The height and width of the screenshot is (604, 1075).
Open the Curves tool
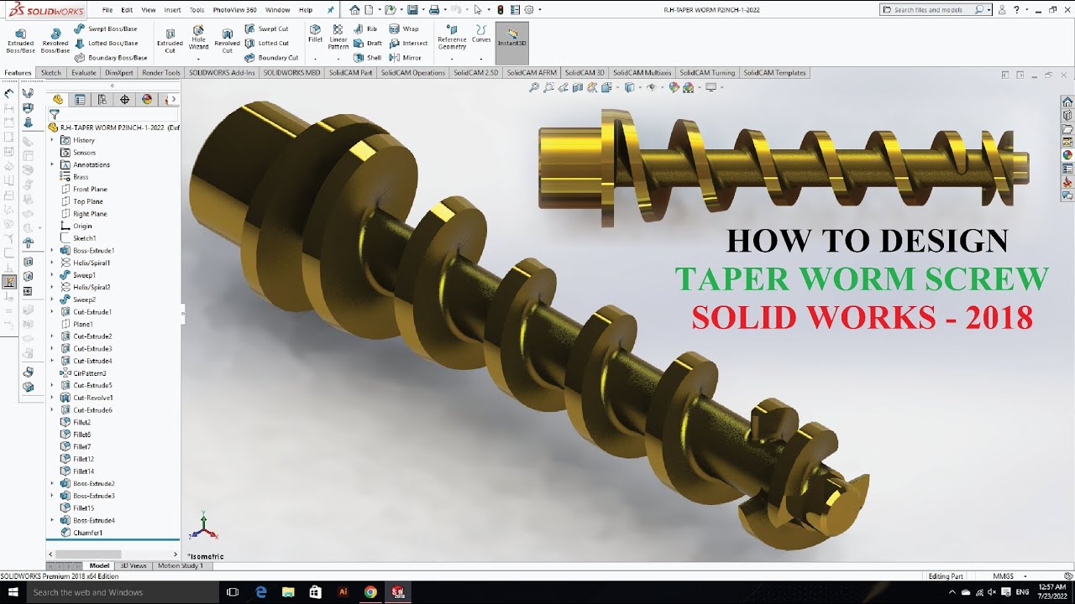click(481, 34)
